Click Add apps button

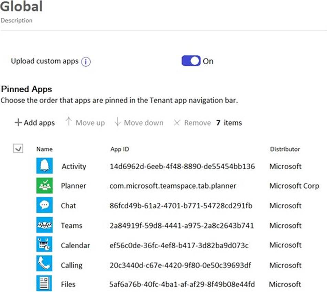(x=34, y=123)
